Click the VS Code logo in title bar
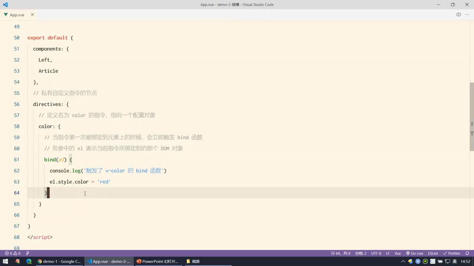This screenshot has width=474, height=266. coord(5,4)
